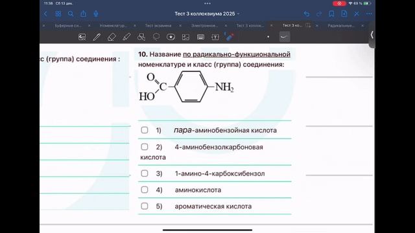Viewport: 415px width, 233px height.
Task: Check option 4 аминокислота
Action: tap(145, 190)
